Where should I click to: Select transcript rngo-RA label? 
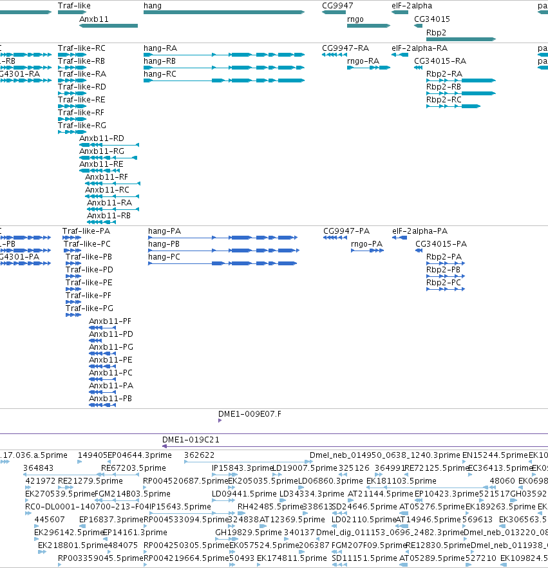363,61
